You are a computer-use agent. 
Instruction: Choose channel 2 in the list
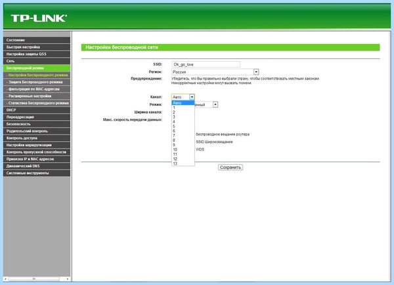pos(183,112)
